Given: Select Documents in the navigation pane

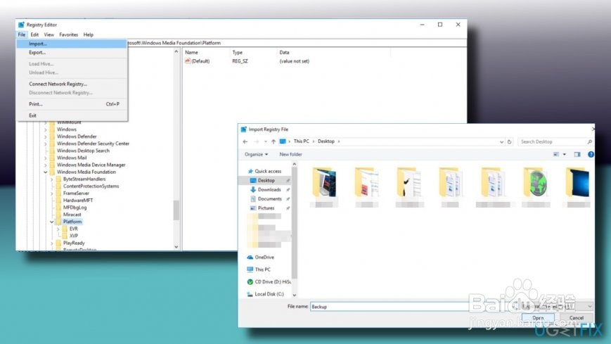Looking at the screenshot, I should 269,199.
